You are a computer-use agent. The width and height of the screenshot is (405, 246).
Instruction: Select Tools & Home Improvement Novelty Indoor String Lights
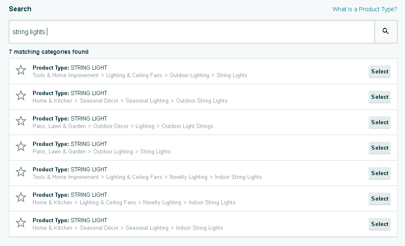pyautogui.click(x=379, y=173)
